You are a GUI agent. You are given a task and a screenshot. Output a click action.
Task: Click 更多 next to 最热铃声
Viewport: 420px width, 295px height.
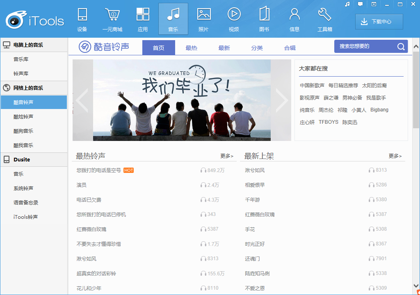click(x=227, y=156)
